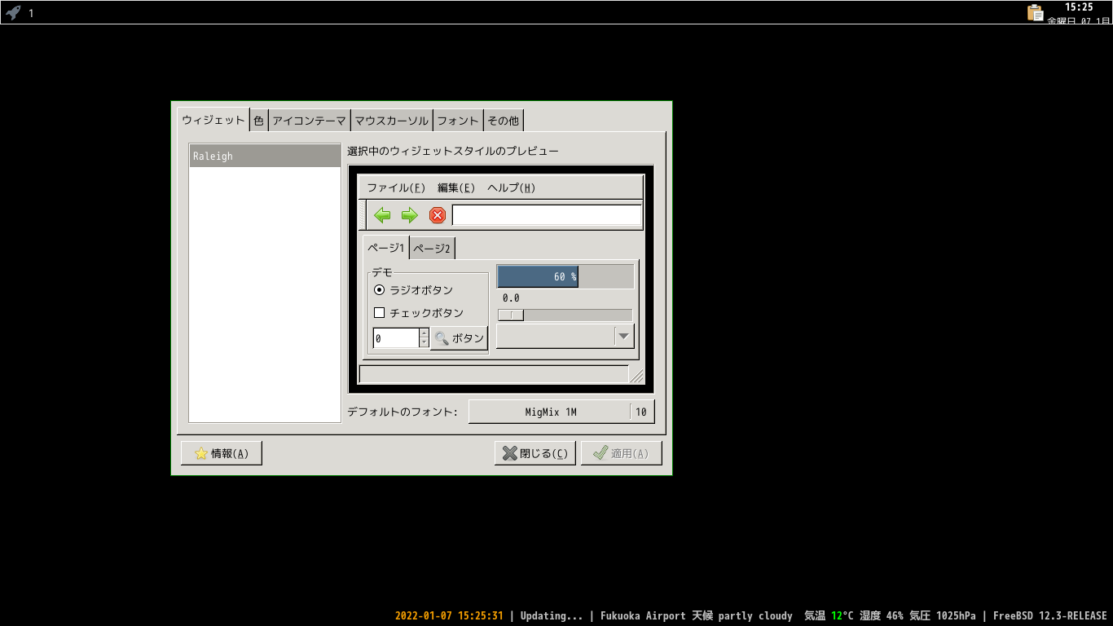The image size is (1113, 626).
Task: Open the ヘルプ(H) menu in preview
Action: tap(512, 187)
